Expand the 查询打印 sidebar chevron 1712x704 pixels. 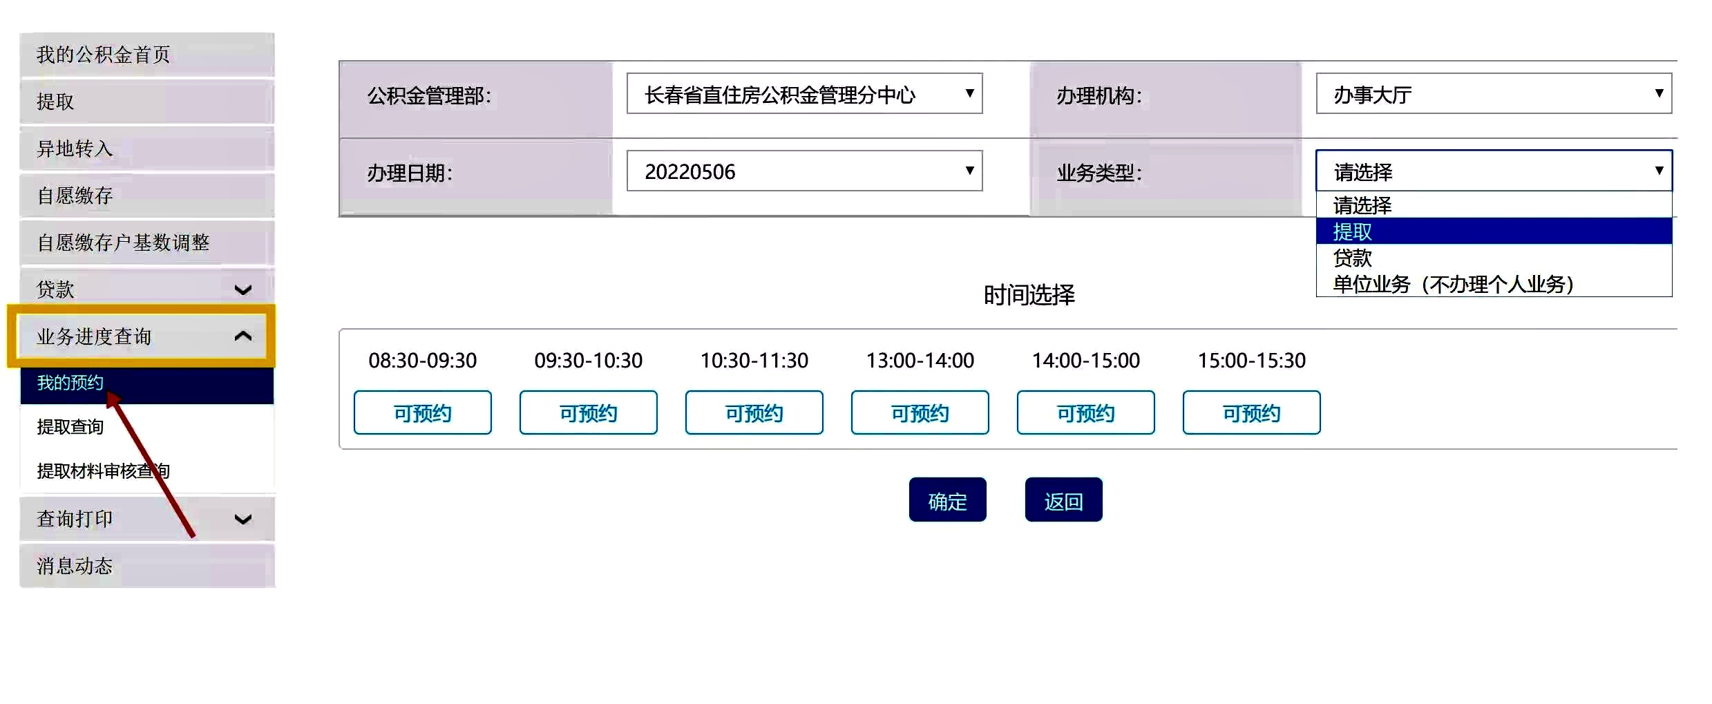pos(242,519)
